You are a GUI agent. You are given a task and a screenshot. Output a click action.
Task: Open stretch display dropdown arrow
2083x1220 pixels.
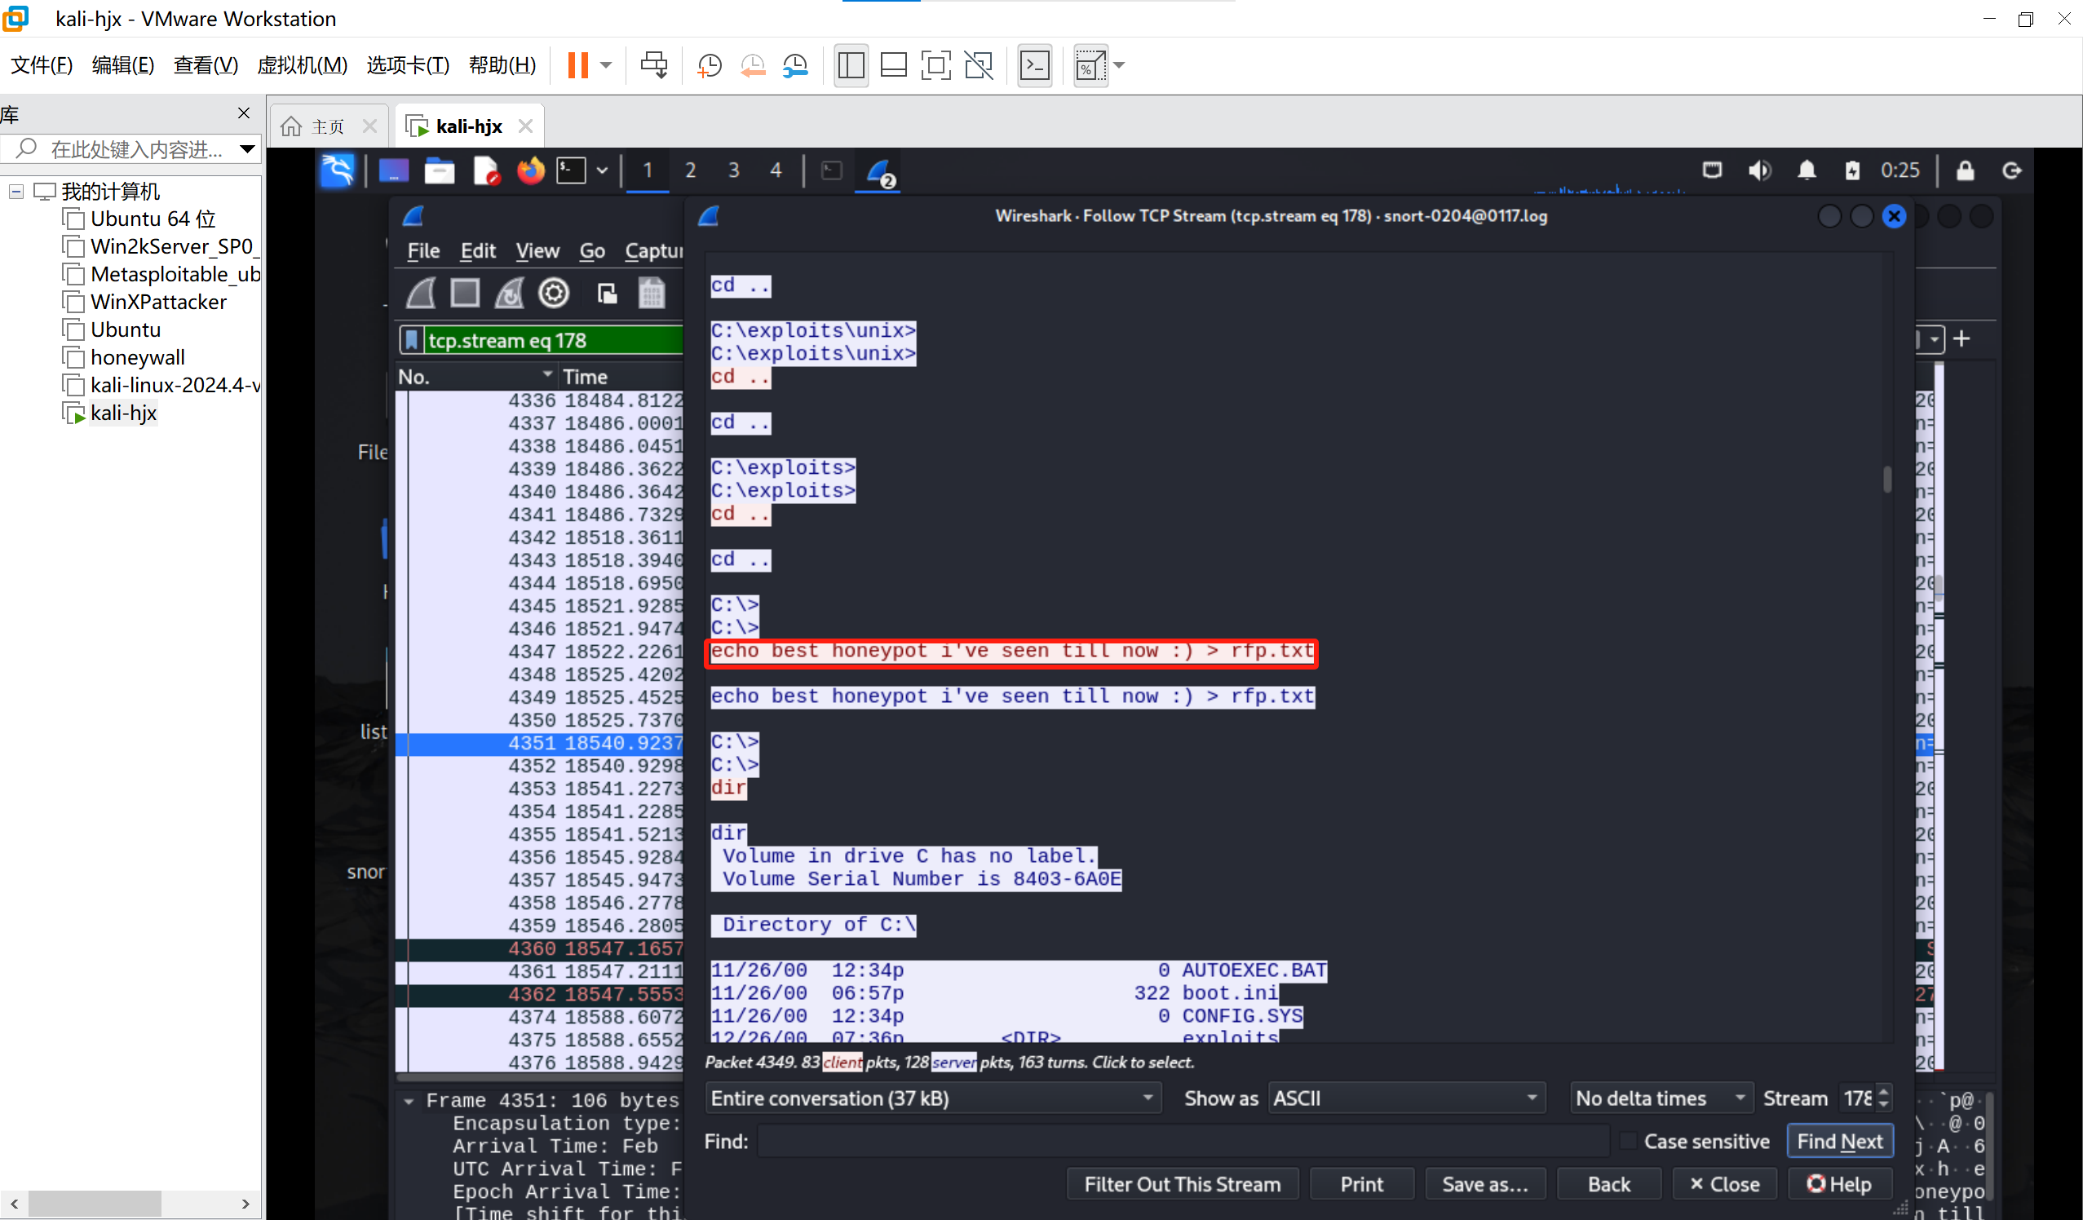tap(1119, 64)
